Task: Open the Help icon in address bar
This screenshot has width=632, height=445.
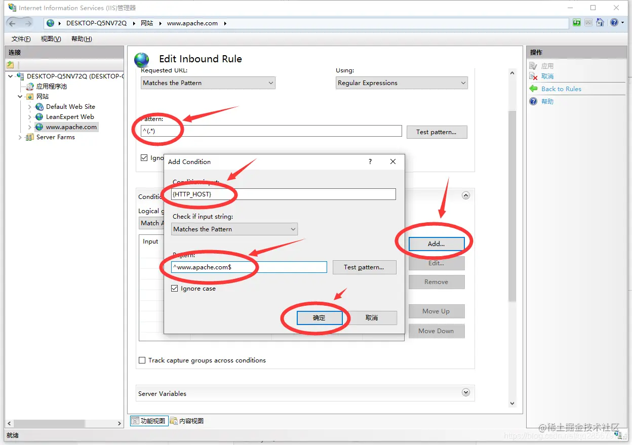Action: pyautogui.click(x=614, y=23)
